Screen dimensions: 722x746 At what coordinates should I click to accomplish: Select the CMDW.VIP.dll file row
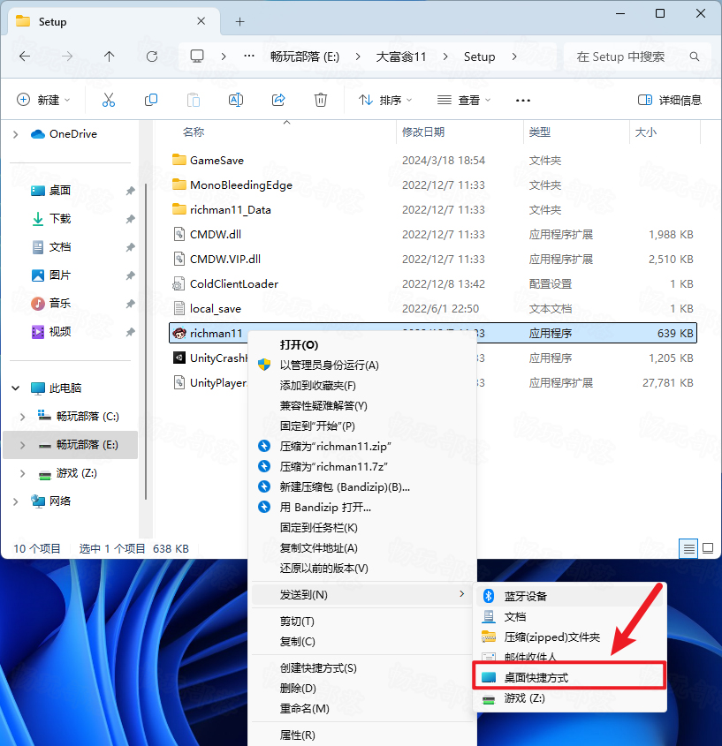432,260
